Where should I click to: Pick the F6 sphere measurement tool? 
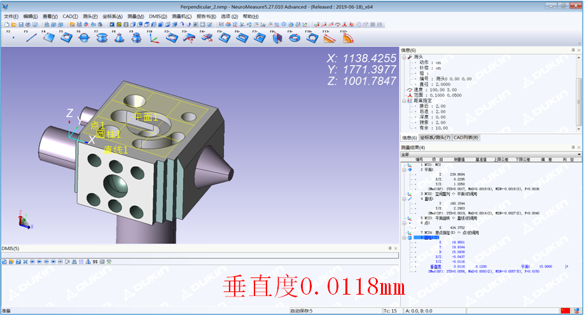click(x=83, y=38)
